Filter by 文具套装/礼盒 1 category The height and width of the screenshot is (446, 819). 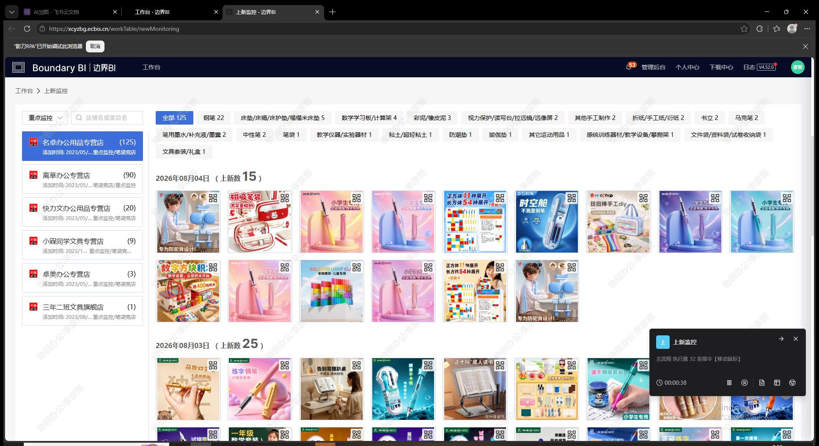(184, 152)
